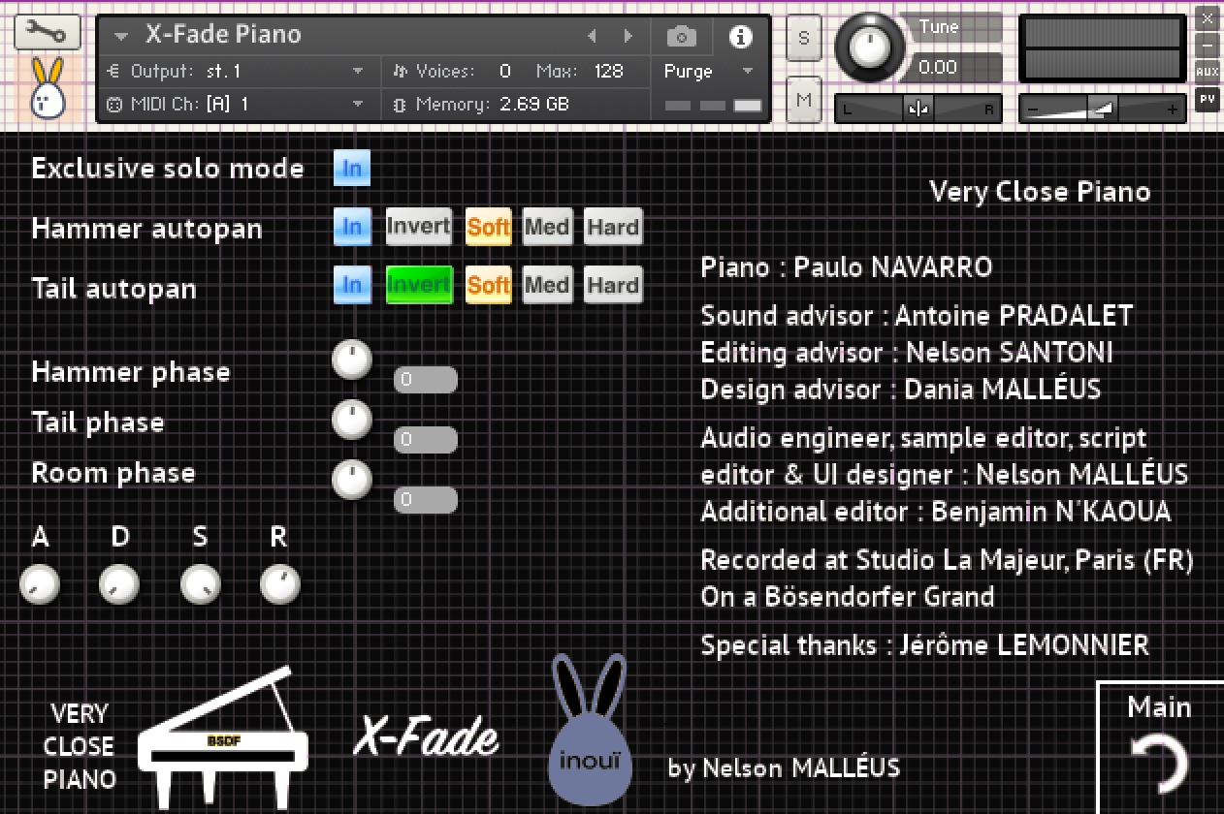Open the instrument options wrench icon
The height and width of the screenshot is (814, 1224).
click(47, 32)
